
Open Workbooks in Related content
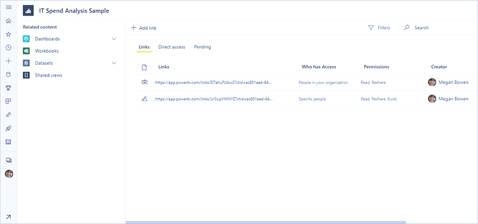pyautogui.click(x=47, y=51)
